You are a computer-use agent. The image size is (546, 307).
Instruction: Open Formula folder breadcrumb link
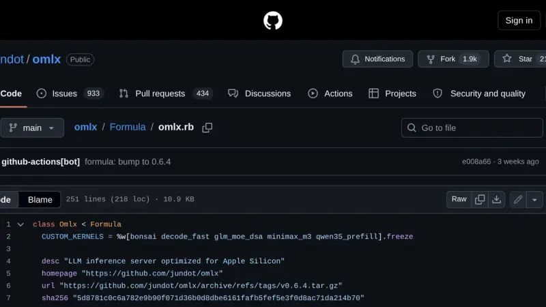pyautogui.click(x=128, y=127)
